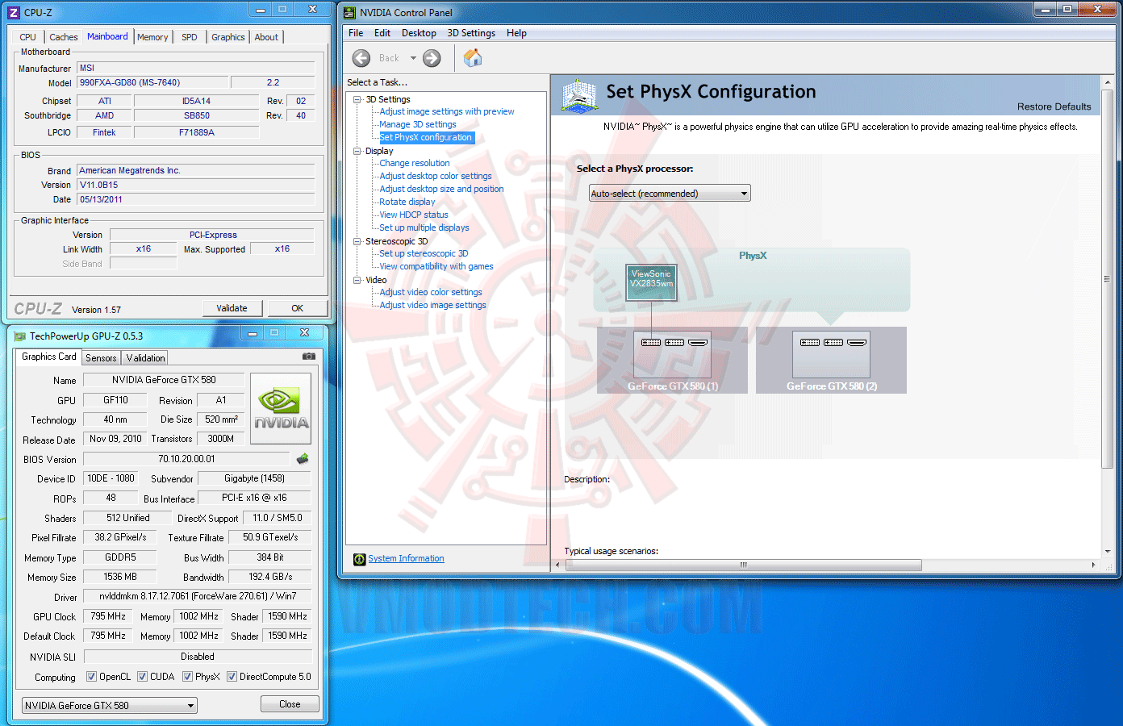This screenshot has width=1123, height=726.
Task: Open Set up multiple displays task
Action: pos(424,227)
